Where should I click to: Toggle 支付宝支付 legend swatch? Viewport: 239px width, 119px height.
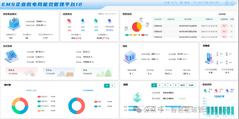tap(39, 106)
